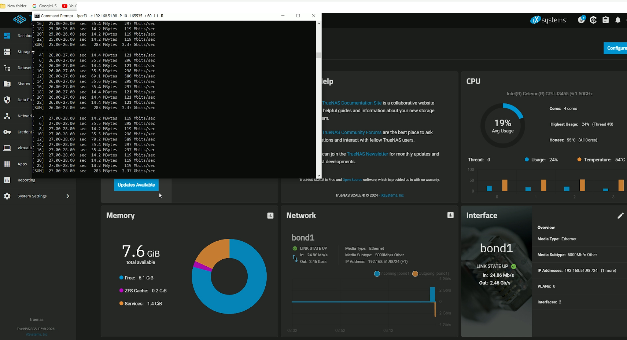627x340 pixels.
Task: Open the GoogleUS bookmark
Action: point(44,6)
